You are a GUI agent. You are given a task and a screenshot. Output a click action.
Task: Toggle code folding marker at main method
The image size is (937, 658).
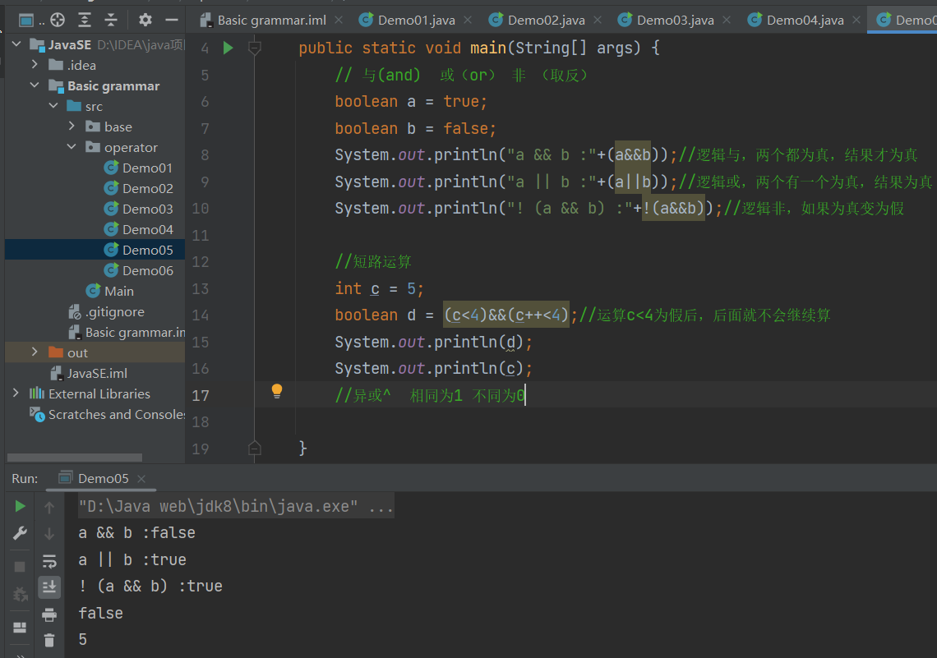click(x=255, y=48)
